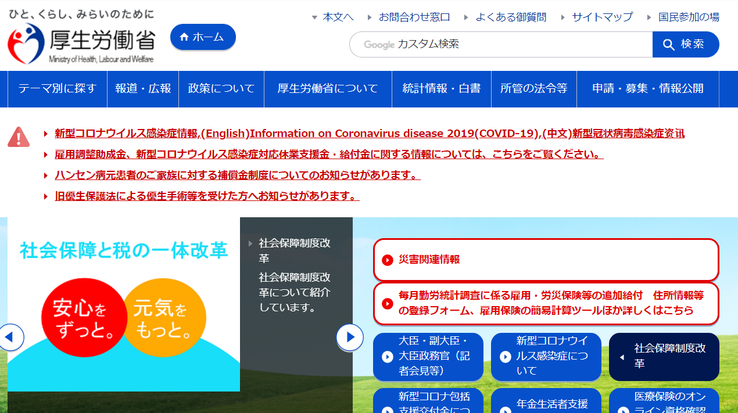Open 年金生活者支援 button
The image size is (738, 413).
(x=546, y=400)
